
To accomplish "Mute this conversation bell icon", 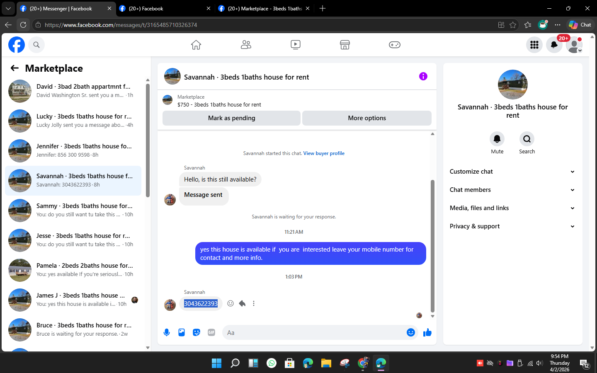I will click(x=497, y=139).
